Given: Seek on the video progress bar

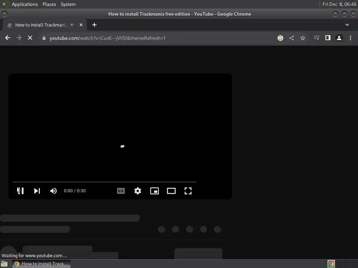Looking at the screenshot, I should point(105,182).
